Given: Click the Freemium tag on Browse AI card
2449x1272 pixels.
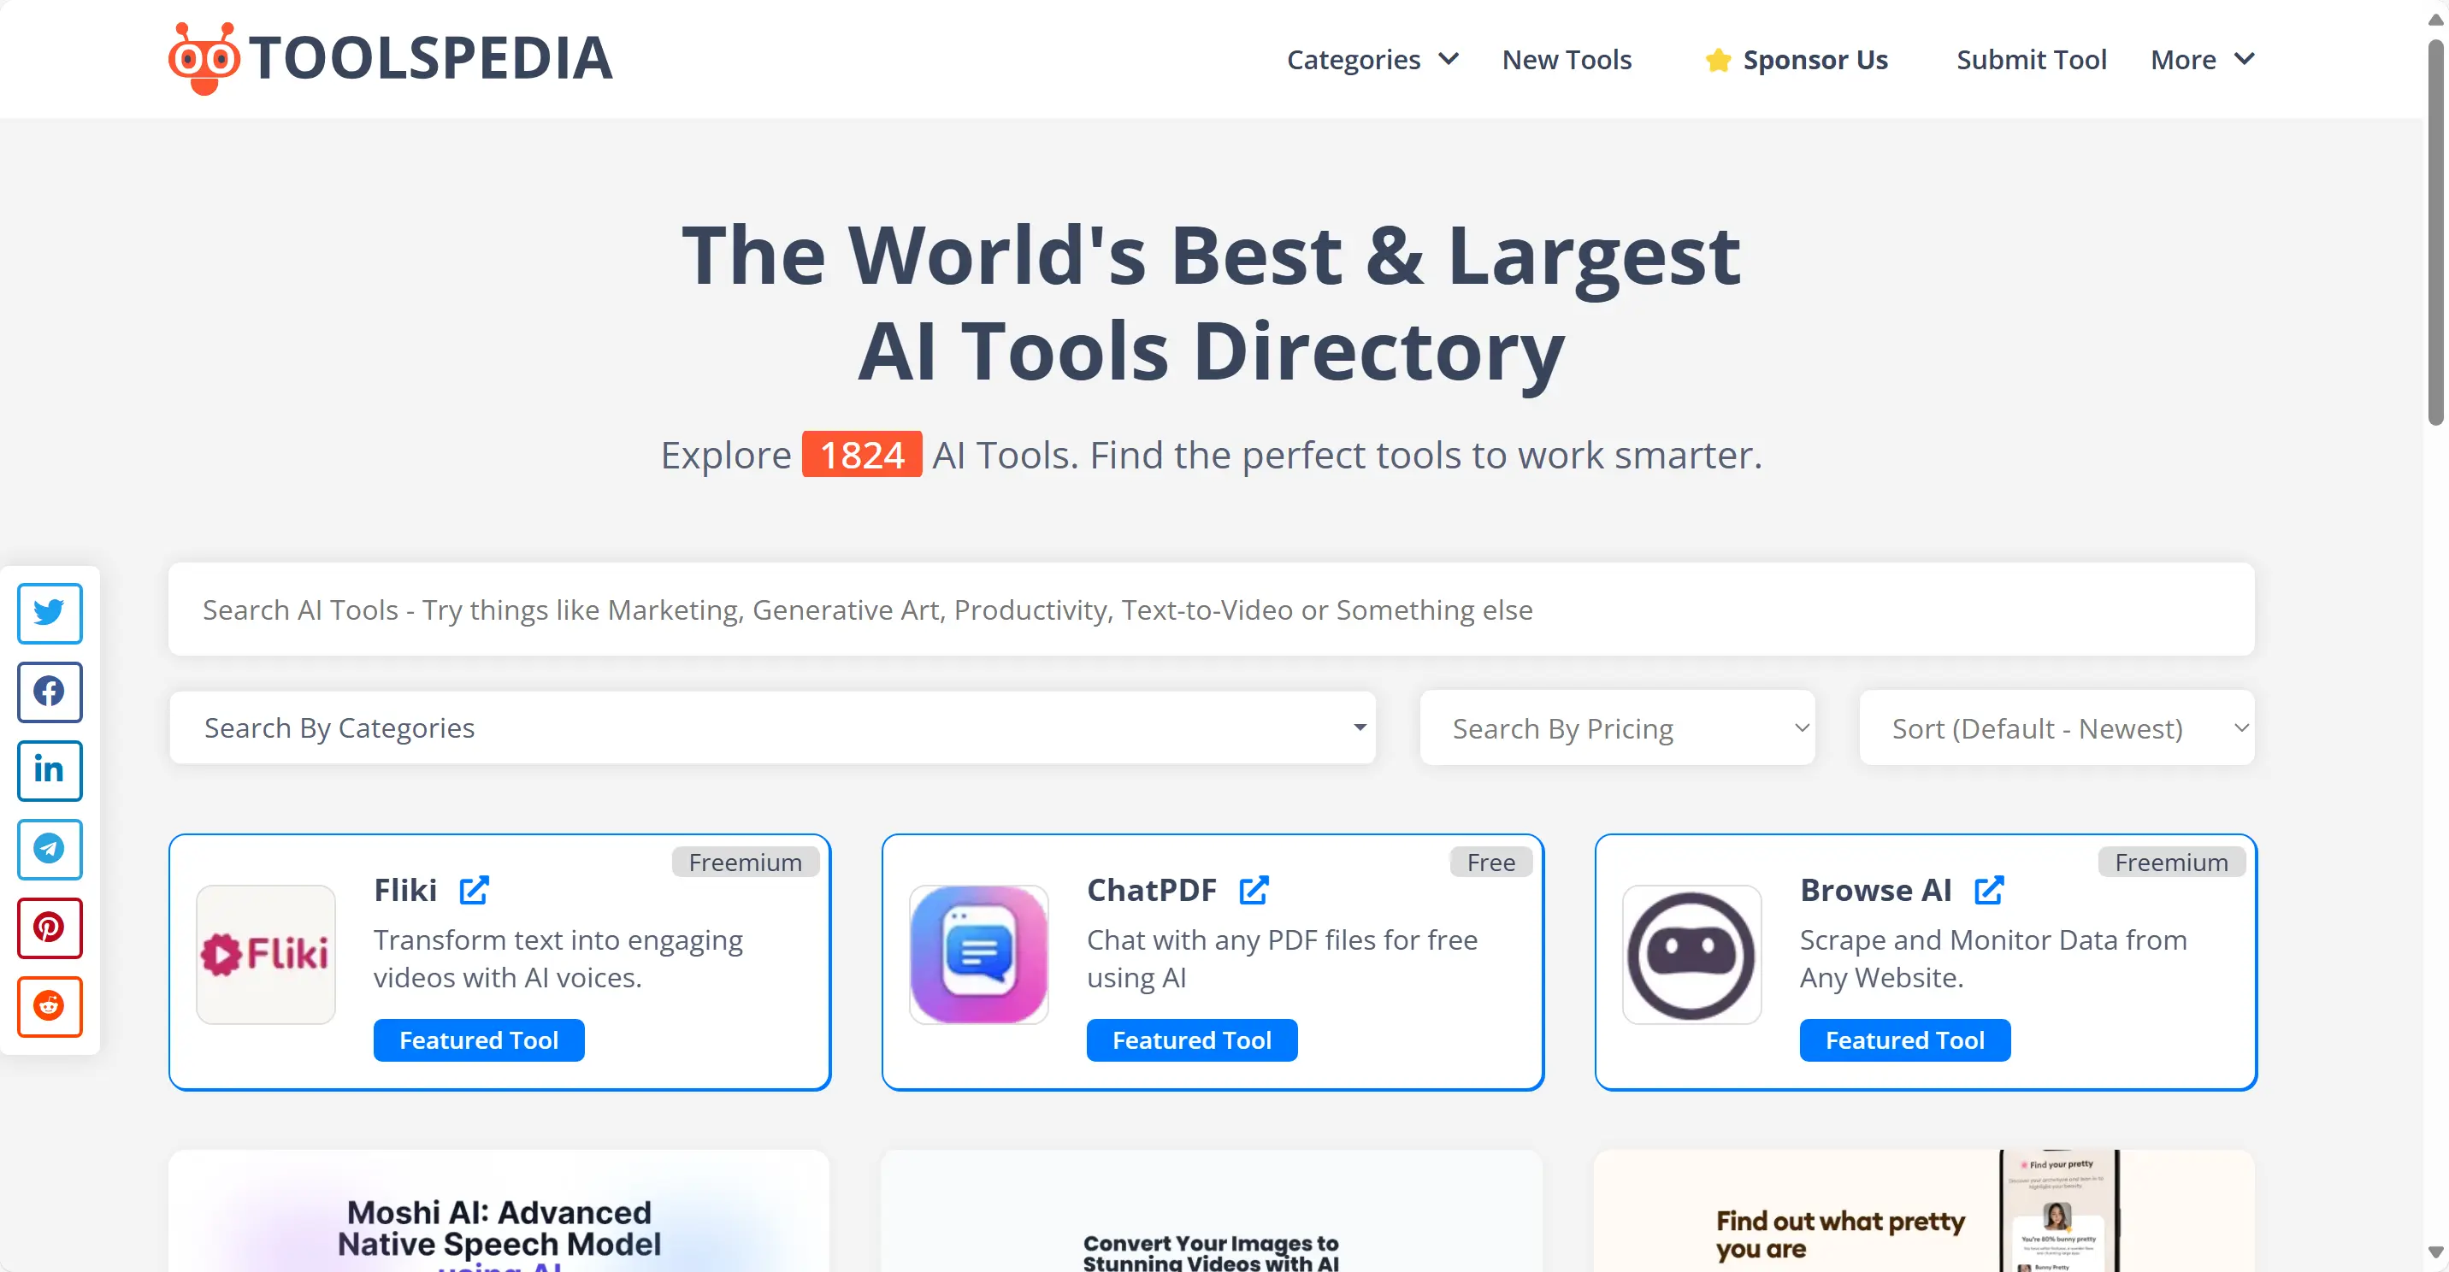Looking at the screenshot, I should [2171, 862].
